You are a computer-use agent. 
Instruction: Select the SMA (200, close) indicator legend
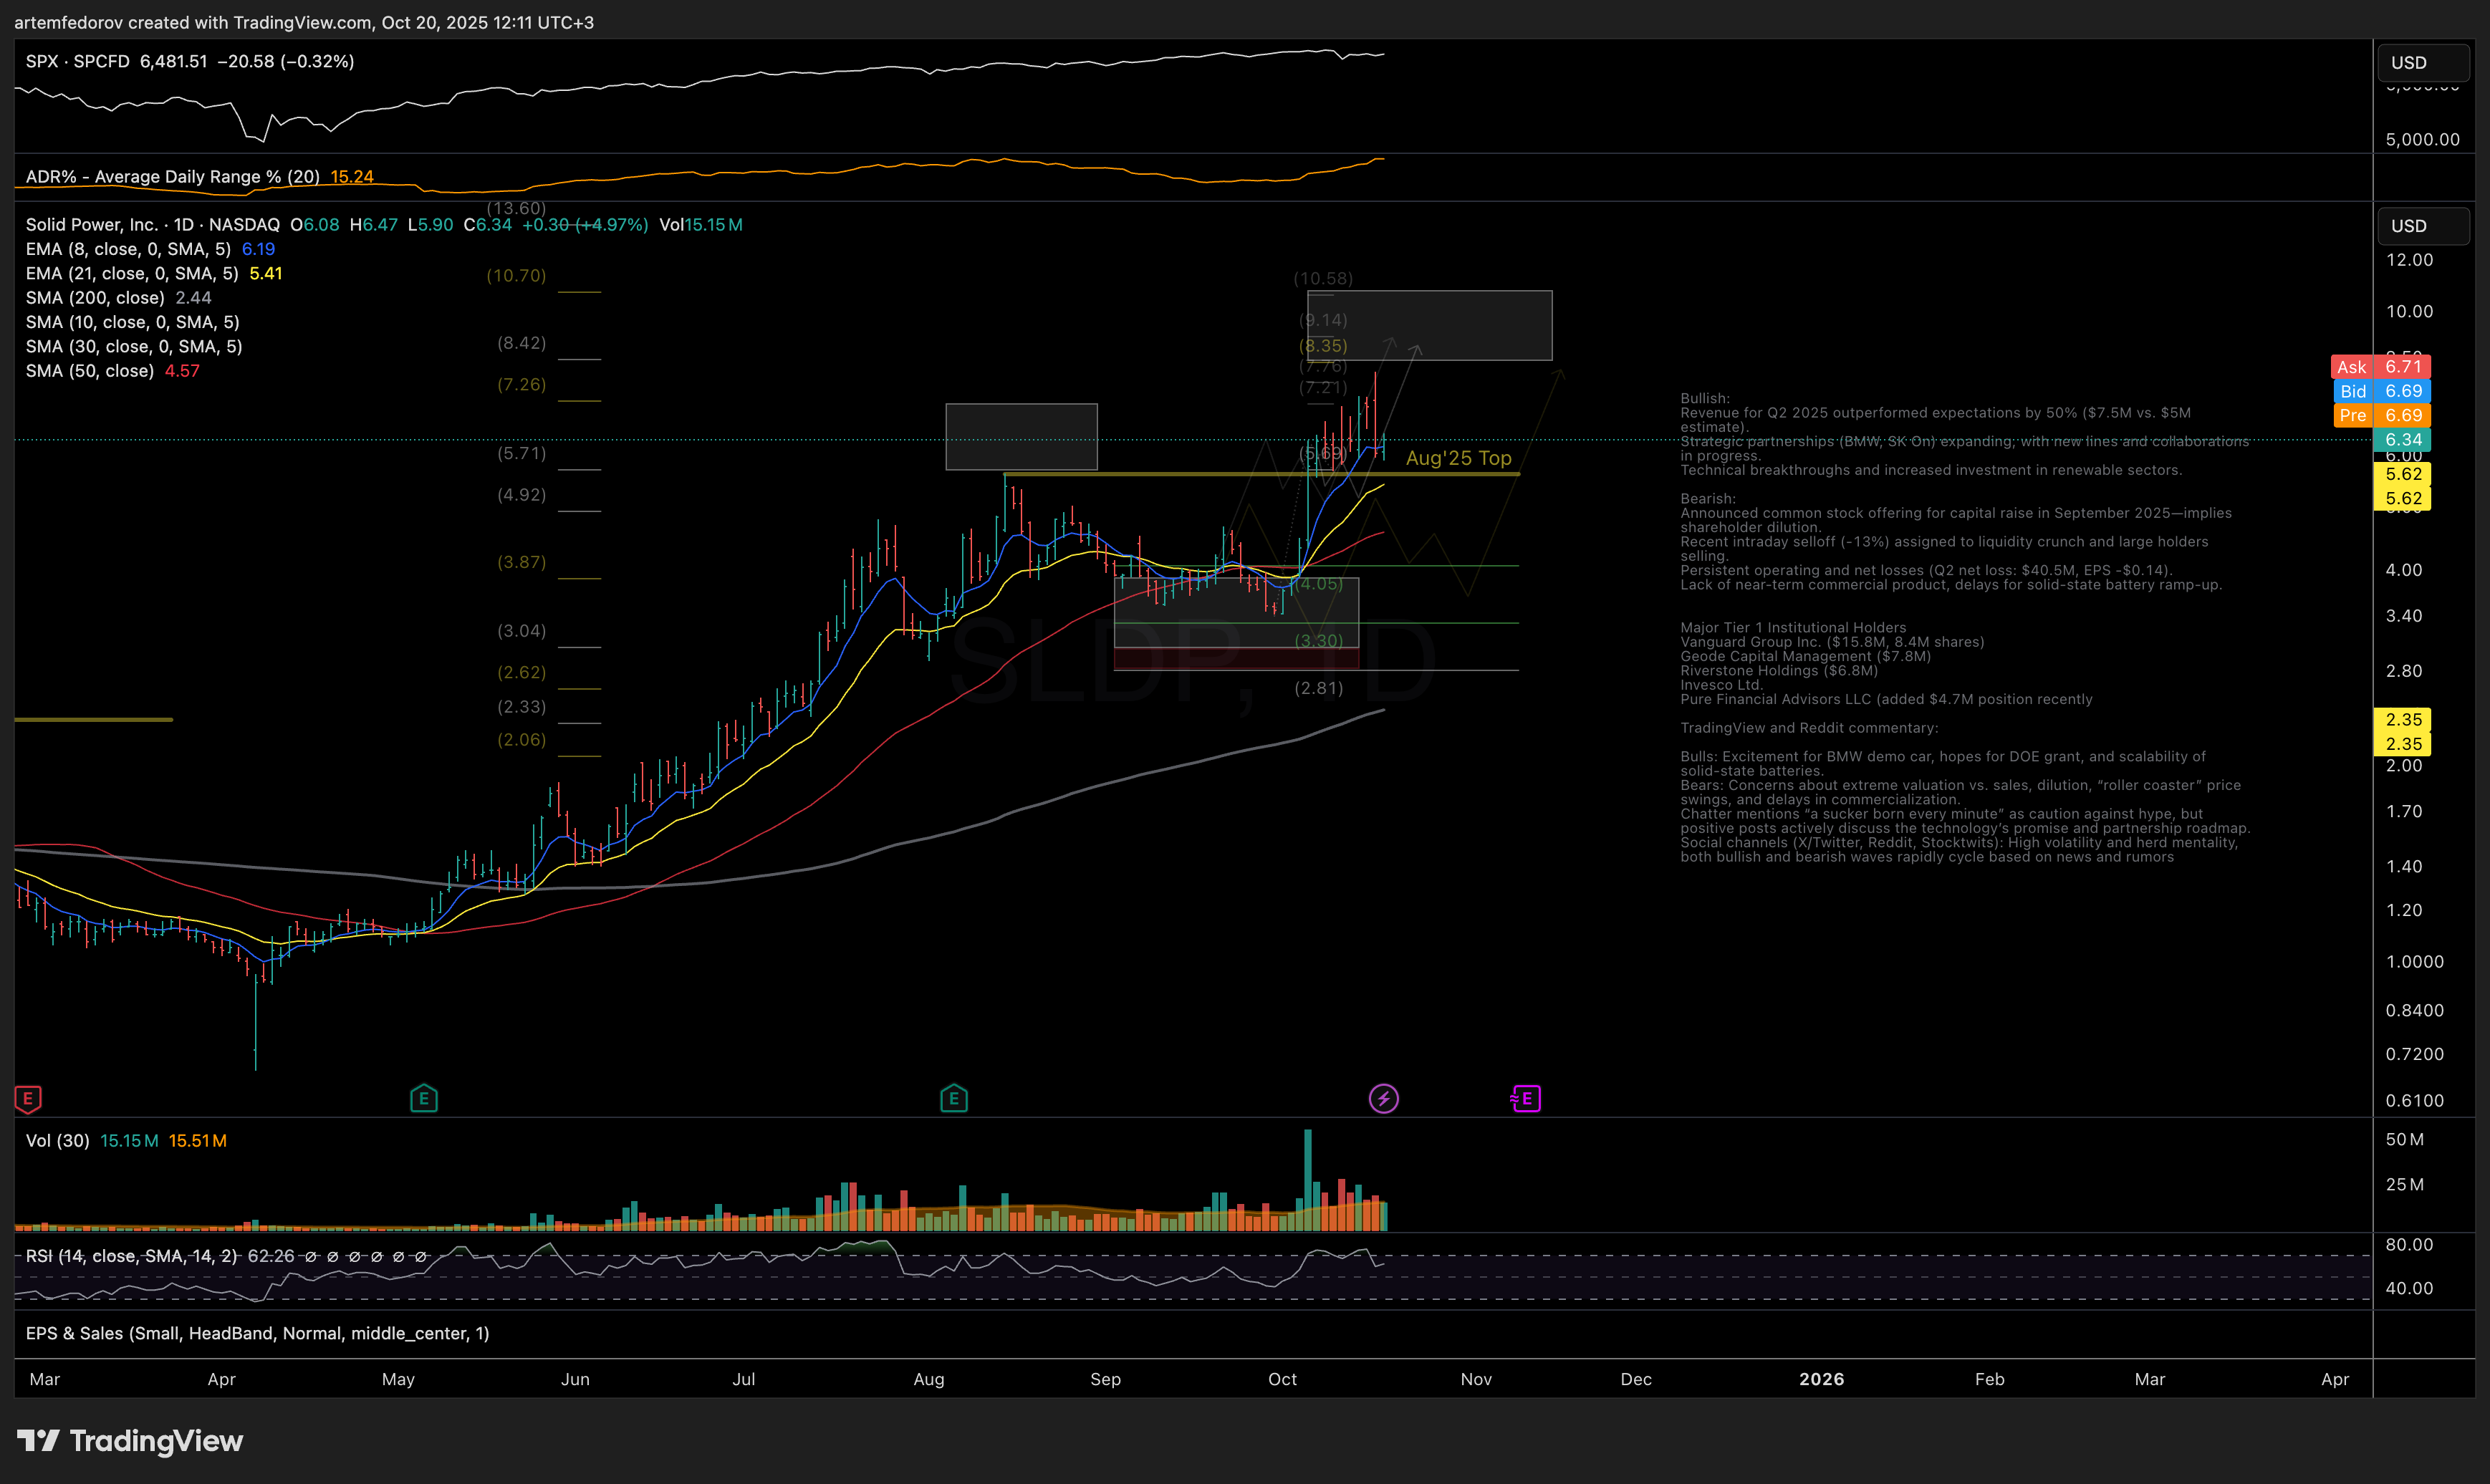95,298
